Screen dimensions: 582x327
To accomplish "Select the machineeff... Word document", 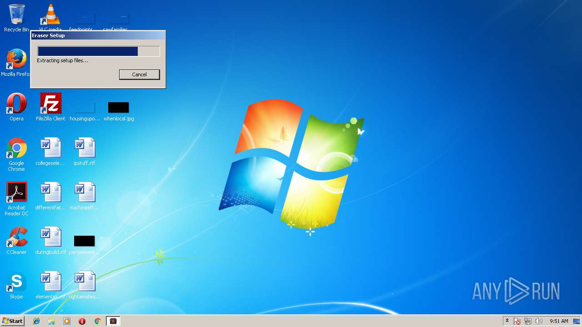I will pos(85,196).
